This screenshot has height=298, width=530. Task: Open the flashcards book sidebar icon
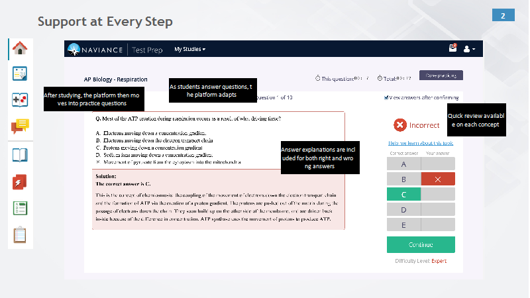coord(20,100)
